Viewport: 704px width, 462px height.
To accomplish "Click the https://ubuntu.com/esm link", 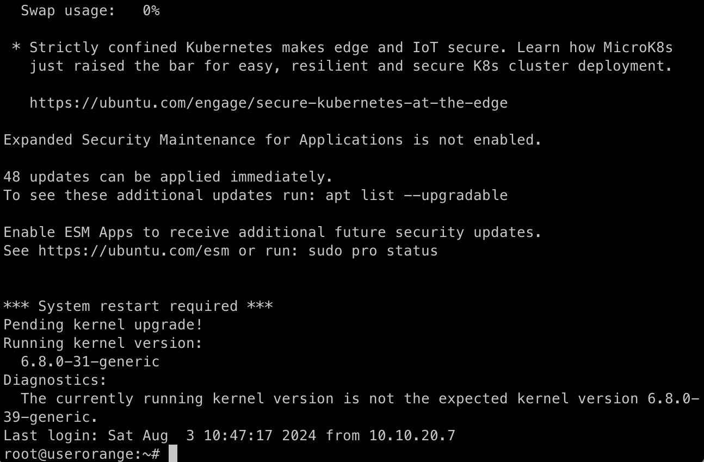I will [134, 251].
